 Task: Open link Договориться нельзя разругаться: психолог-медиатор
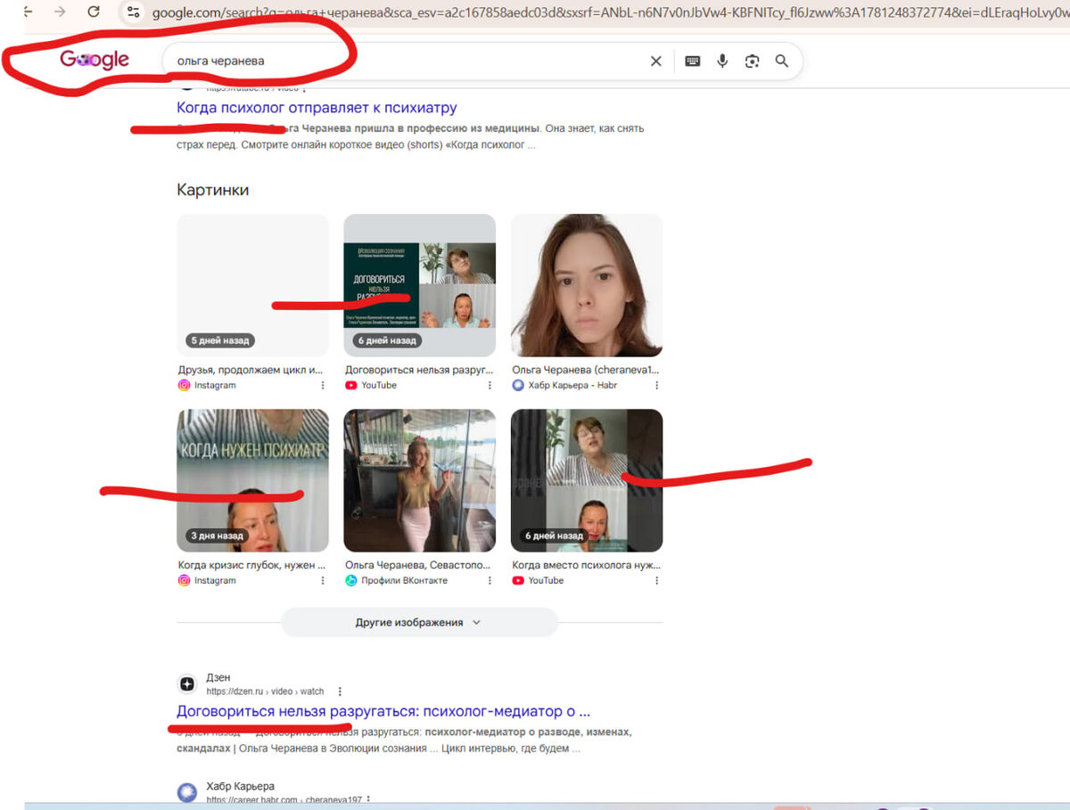383,711
